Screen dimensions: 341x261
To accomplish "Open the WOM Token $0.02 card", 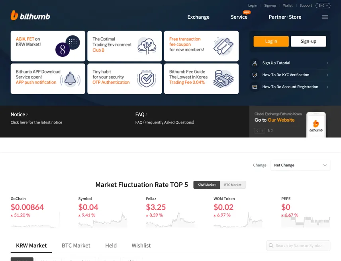I will tap(238, 212).
